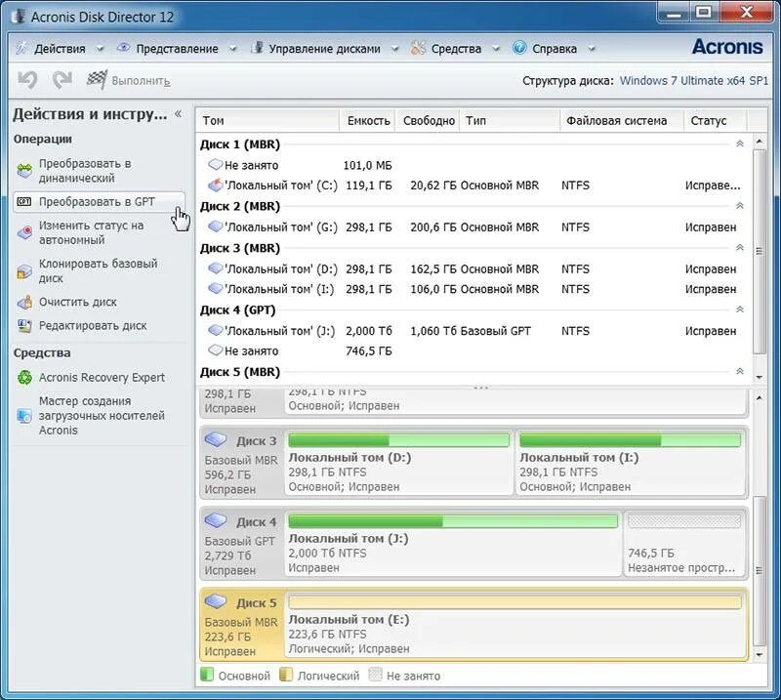Click Преобразовать в GPT operation
The height and width of the screenshot is (700, 781).
pyautogui.click(x=99, y=202)
